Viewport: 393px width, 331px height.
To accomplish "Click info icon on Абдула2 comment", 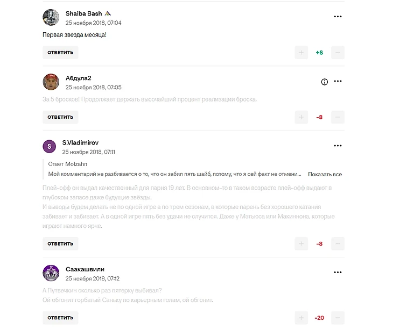I will [x=324, y=82].
